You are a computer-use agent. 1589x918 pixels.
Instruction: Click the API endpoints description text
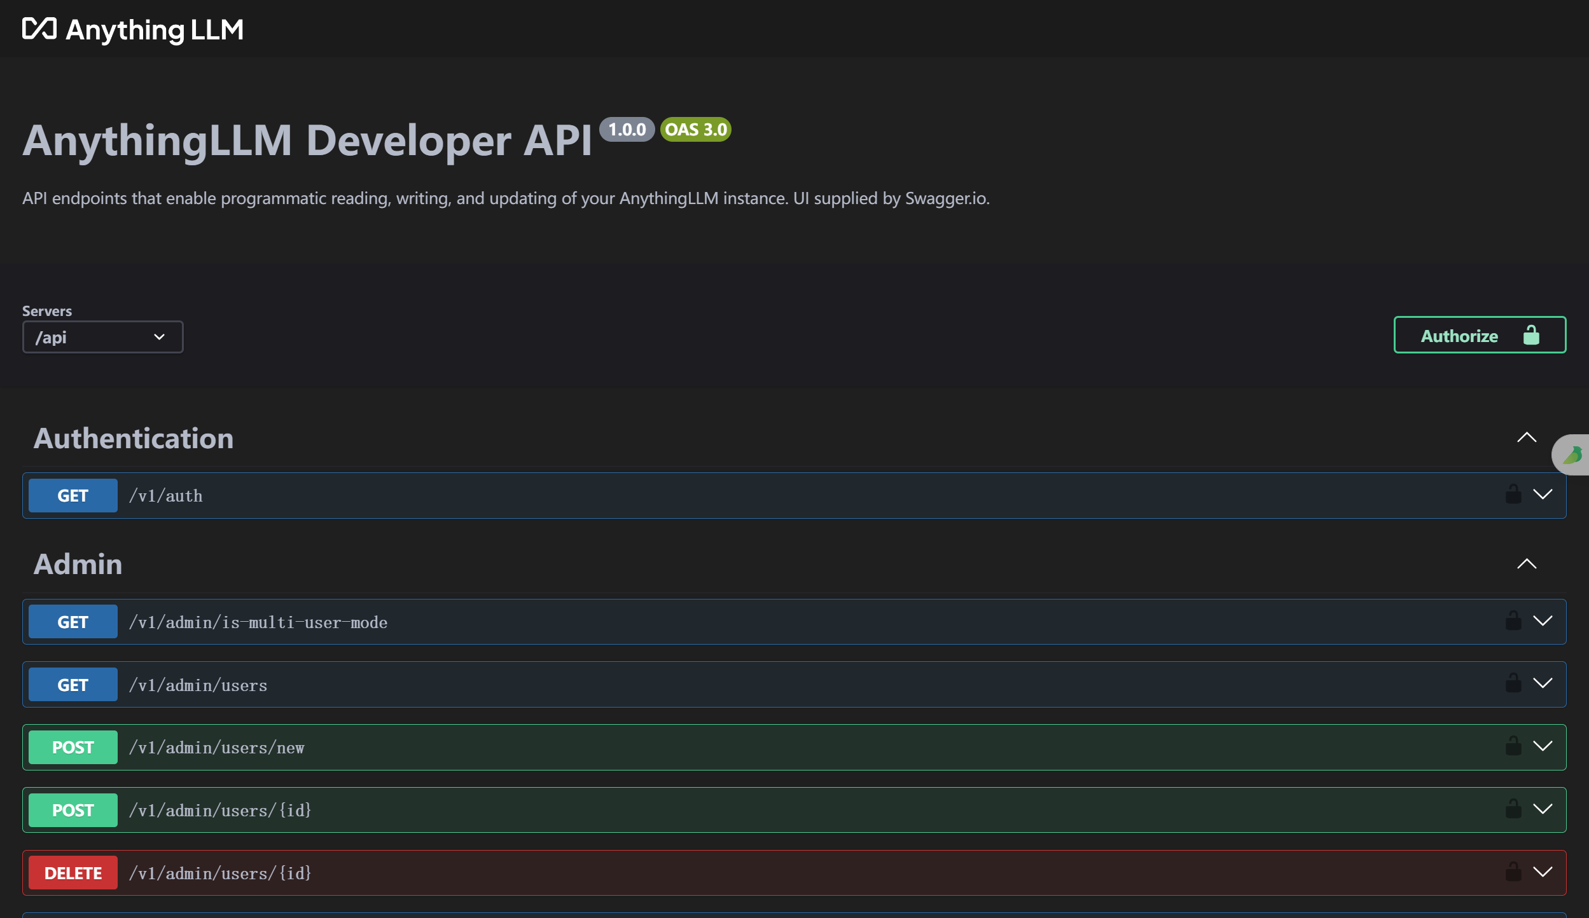(x=506, y=198)
